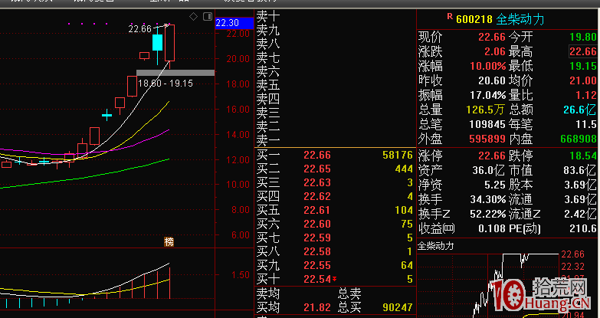Select the 买十 bid price 22.54
600x318 pixels.
[x=317, y=280]
